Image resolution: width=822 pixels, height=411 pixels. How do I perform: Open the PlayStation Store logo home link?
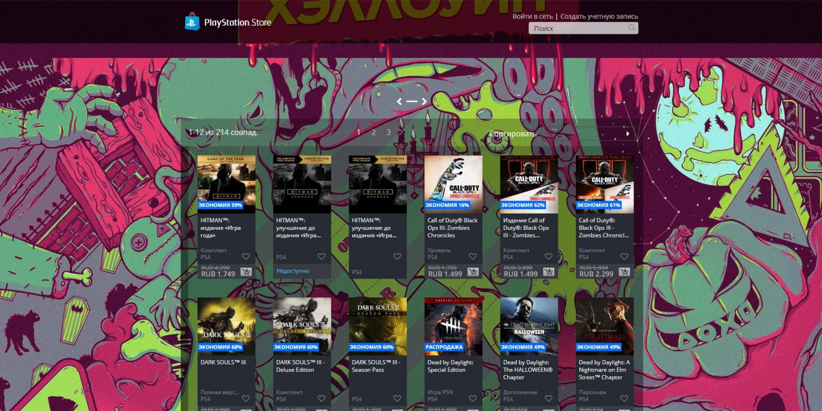coord(228,22)
